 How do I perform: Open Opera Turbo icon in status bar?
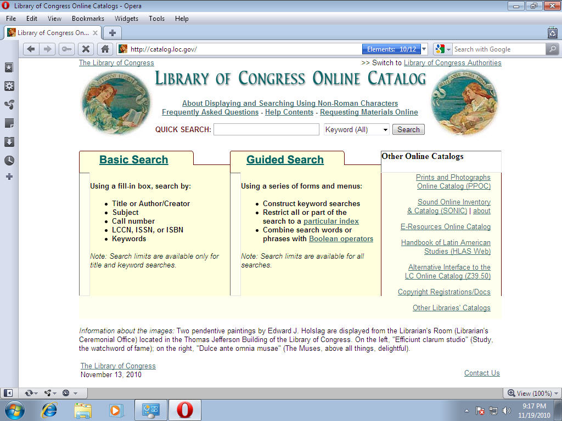click(x=66, y=393)
